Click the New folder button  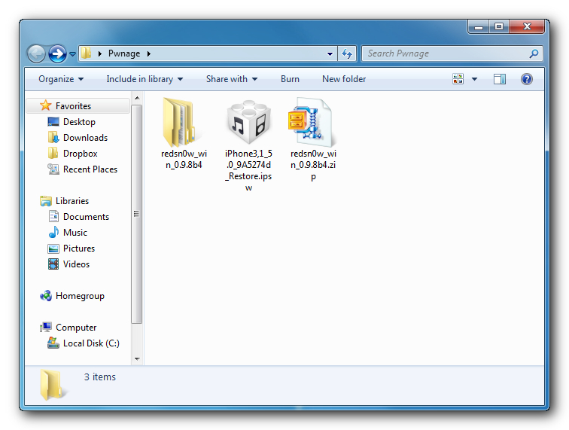344,79
